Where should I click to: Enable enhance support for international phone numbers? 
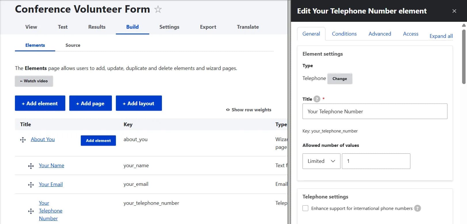point(305,208)
